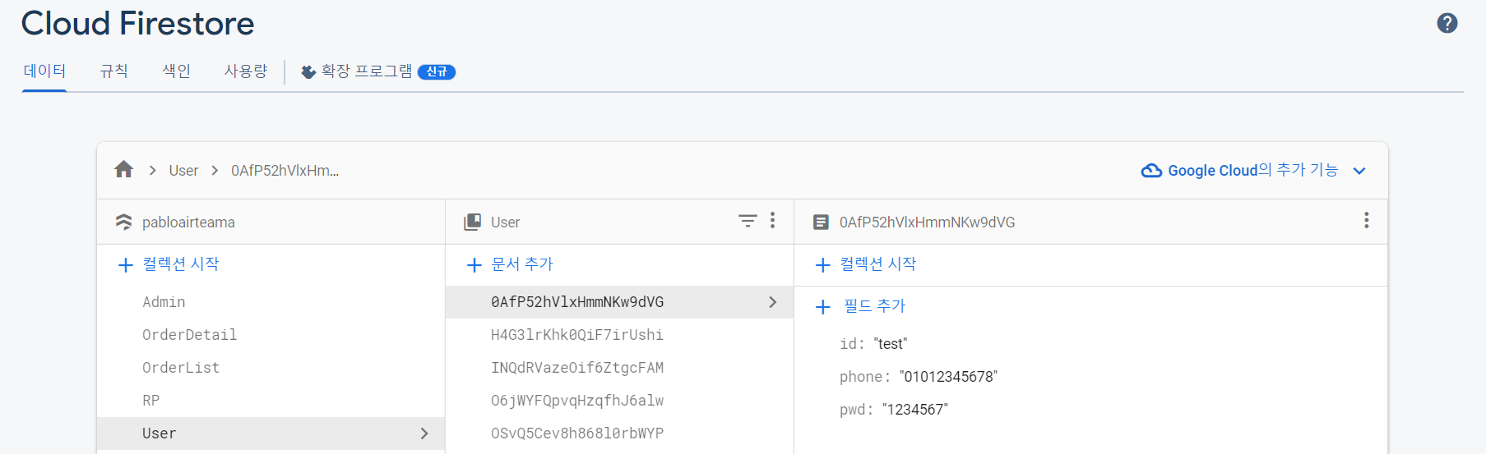Click Google Cloud의 추가 기능 link
Screen dimensions: 1486x454
[1253, 170]
